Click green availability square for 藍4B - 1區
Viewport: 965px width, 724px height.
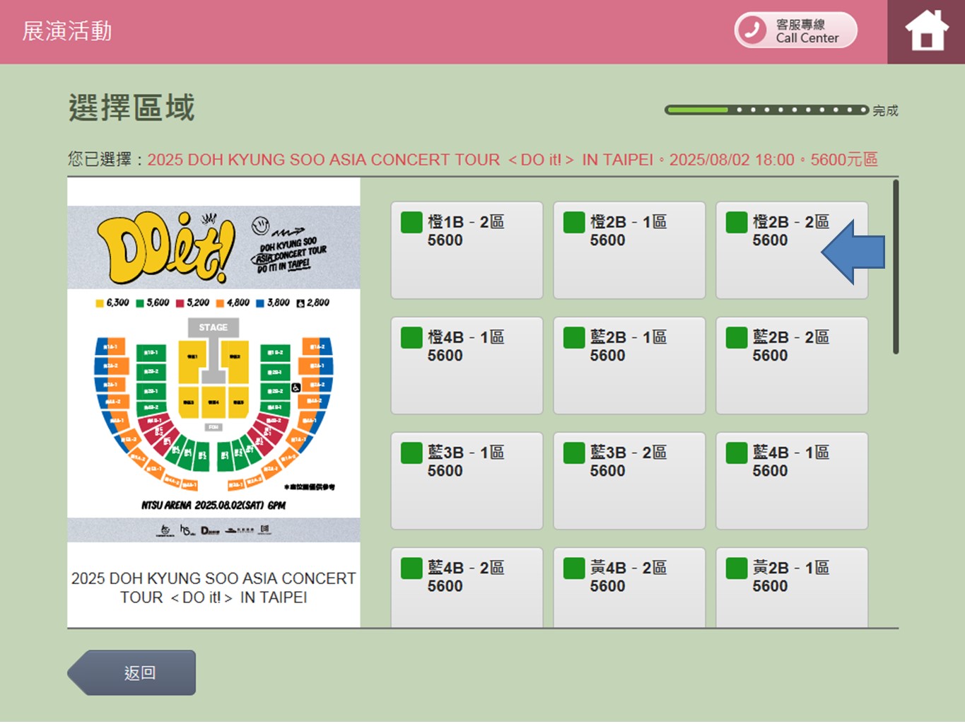point(737,452)
